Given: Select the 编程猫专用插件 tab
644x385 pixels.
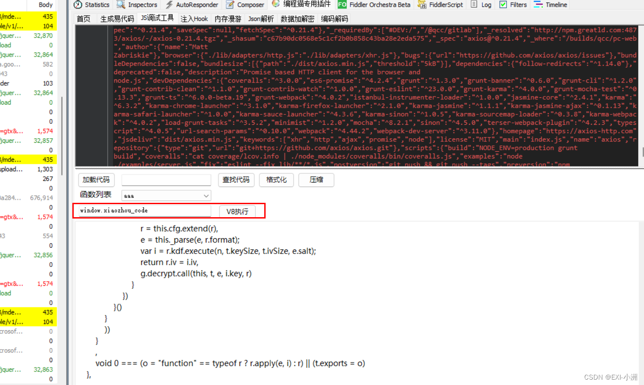Looking at the screenshot, I should point(302,4).
